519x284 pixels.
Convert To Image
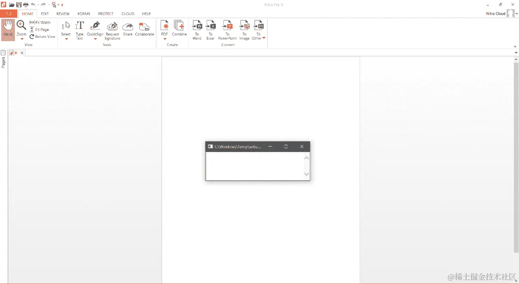click(244, 30)
